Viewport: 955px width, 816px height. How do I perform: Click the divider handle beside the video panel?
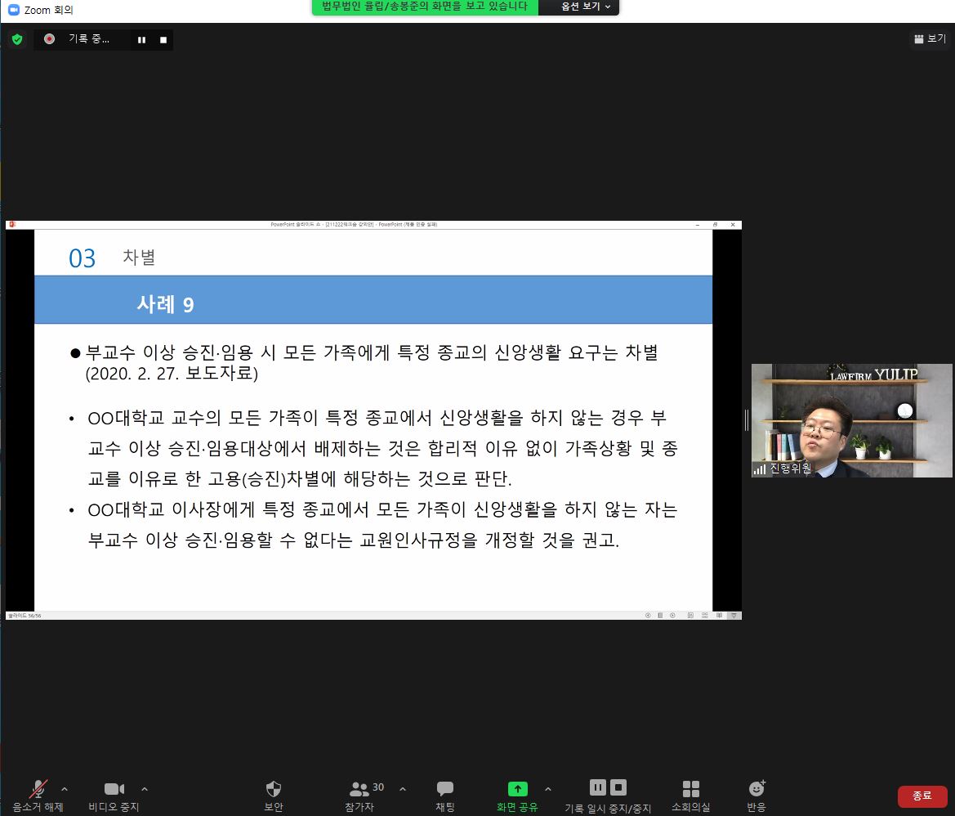click(747, 420)
